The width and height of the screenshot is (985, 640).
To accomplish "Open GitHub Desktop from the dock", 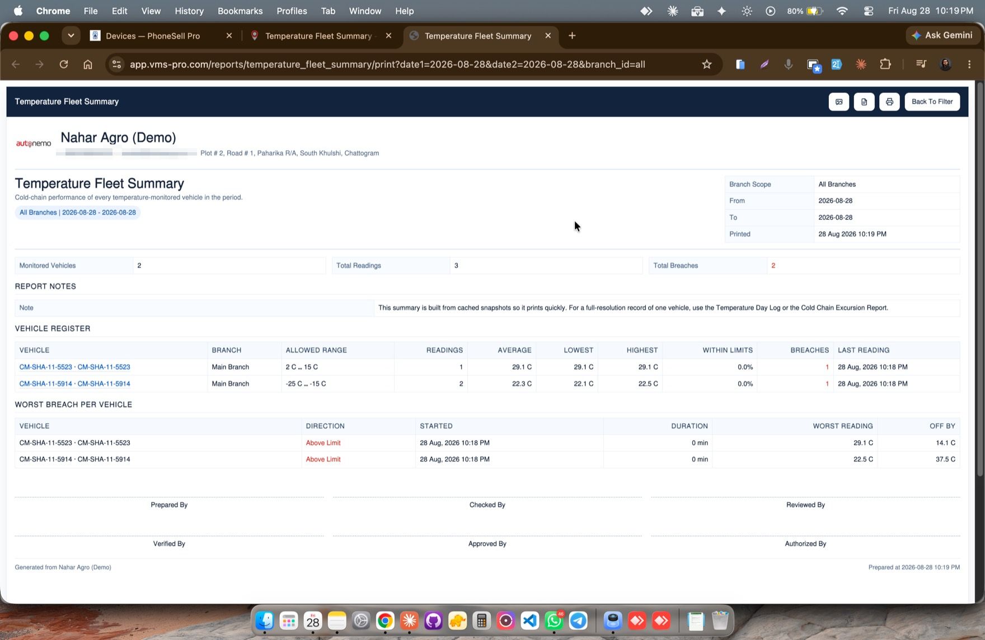I will click(x=433, y=620).
